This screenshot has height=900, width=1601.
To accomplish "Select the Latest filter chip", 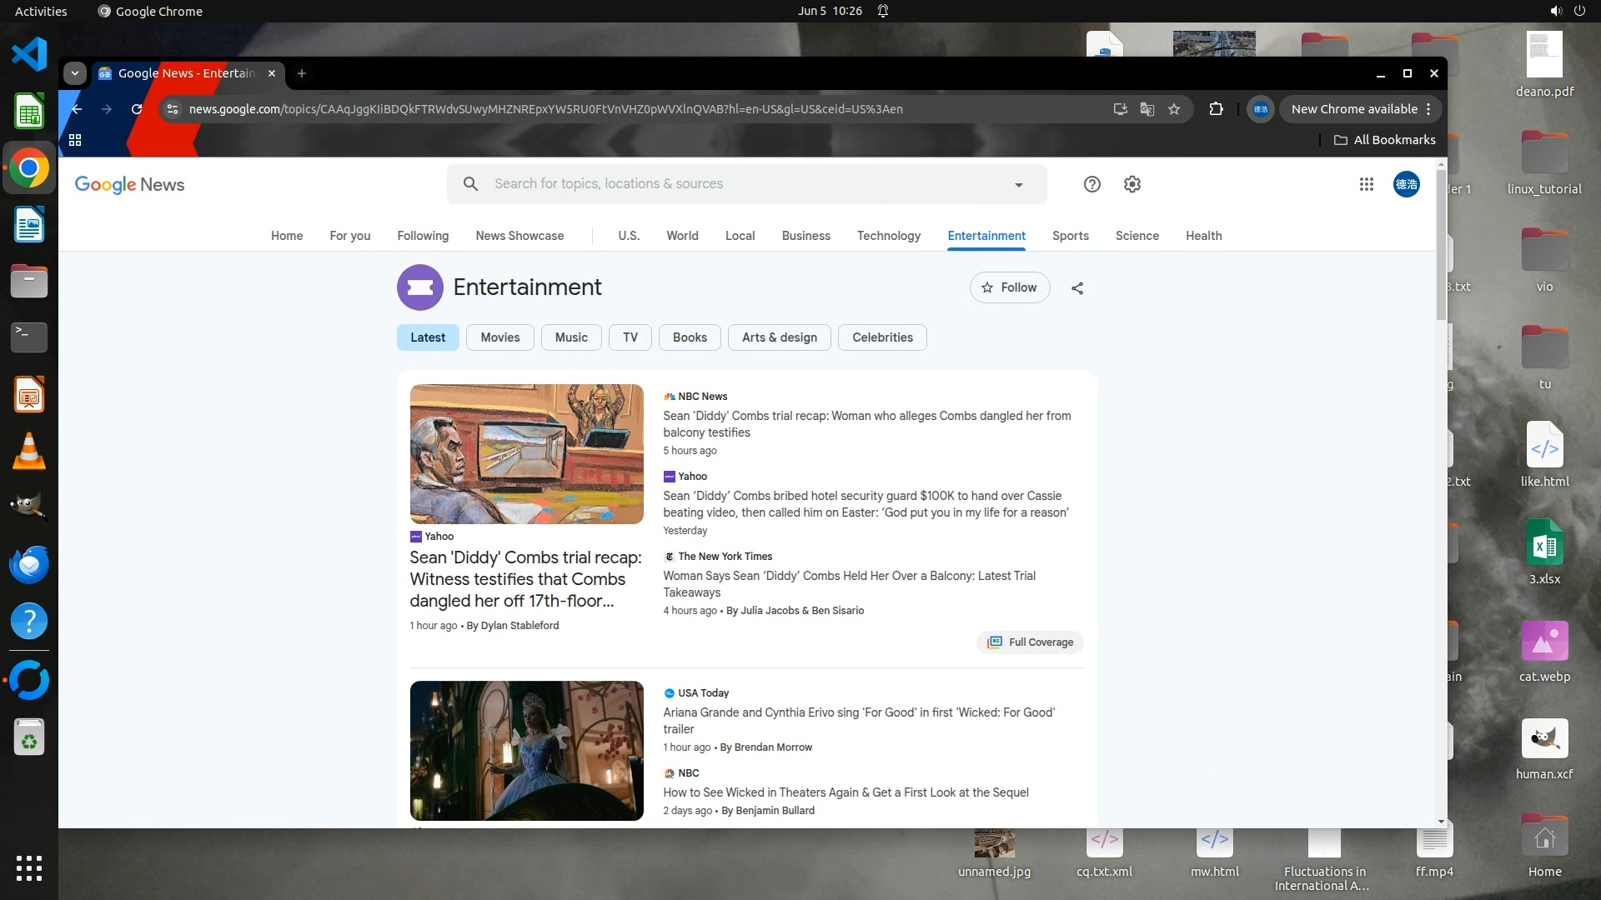I will coord(428,337).
